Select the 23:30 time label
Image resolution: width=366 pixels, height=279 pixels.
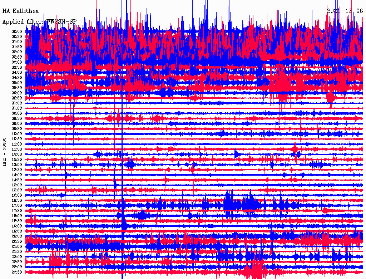tap(17, 272)
